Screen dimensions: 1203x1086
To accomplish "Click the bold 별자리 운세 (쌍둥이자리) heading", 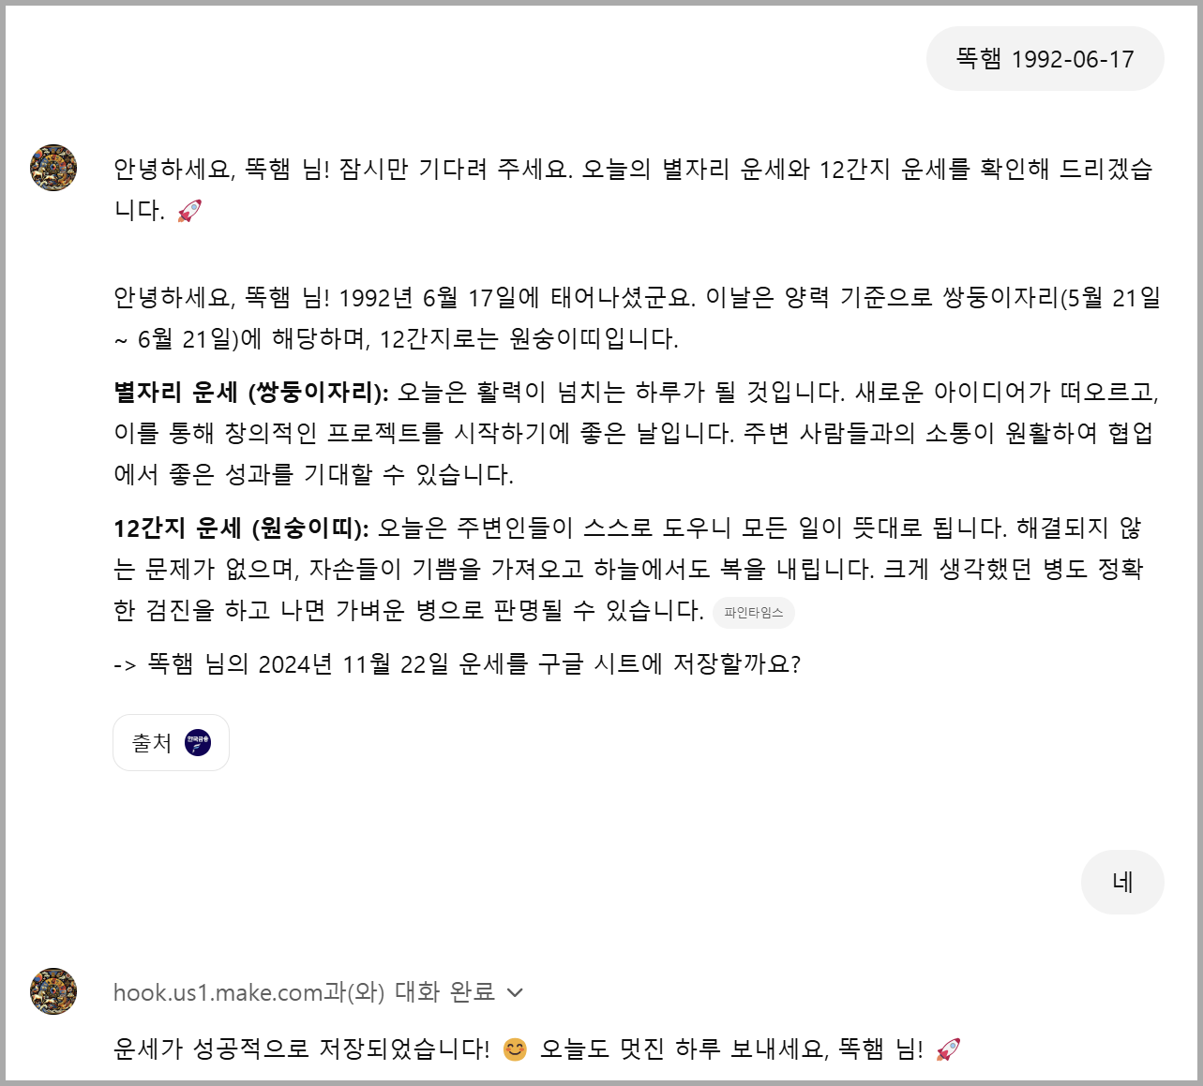I will (251, 392).
